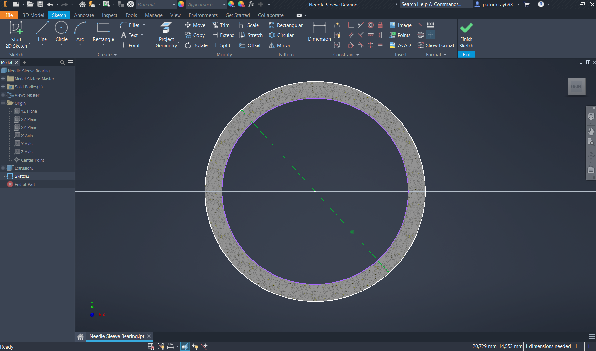Pick the Rotate modify tool

click(x=196, y=45)
